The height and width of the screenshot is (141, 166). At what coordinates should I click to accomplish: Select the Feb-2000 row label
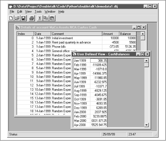coord(82,116)
